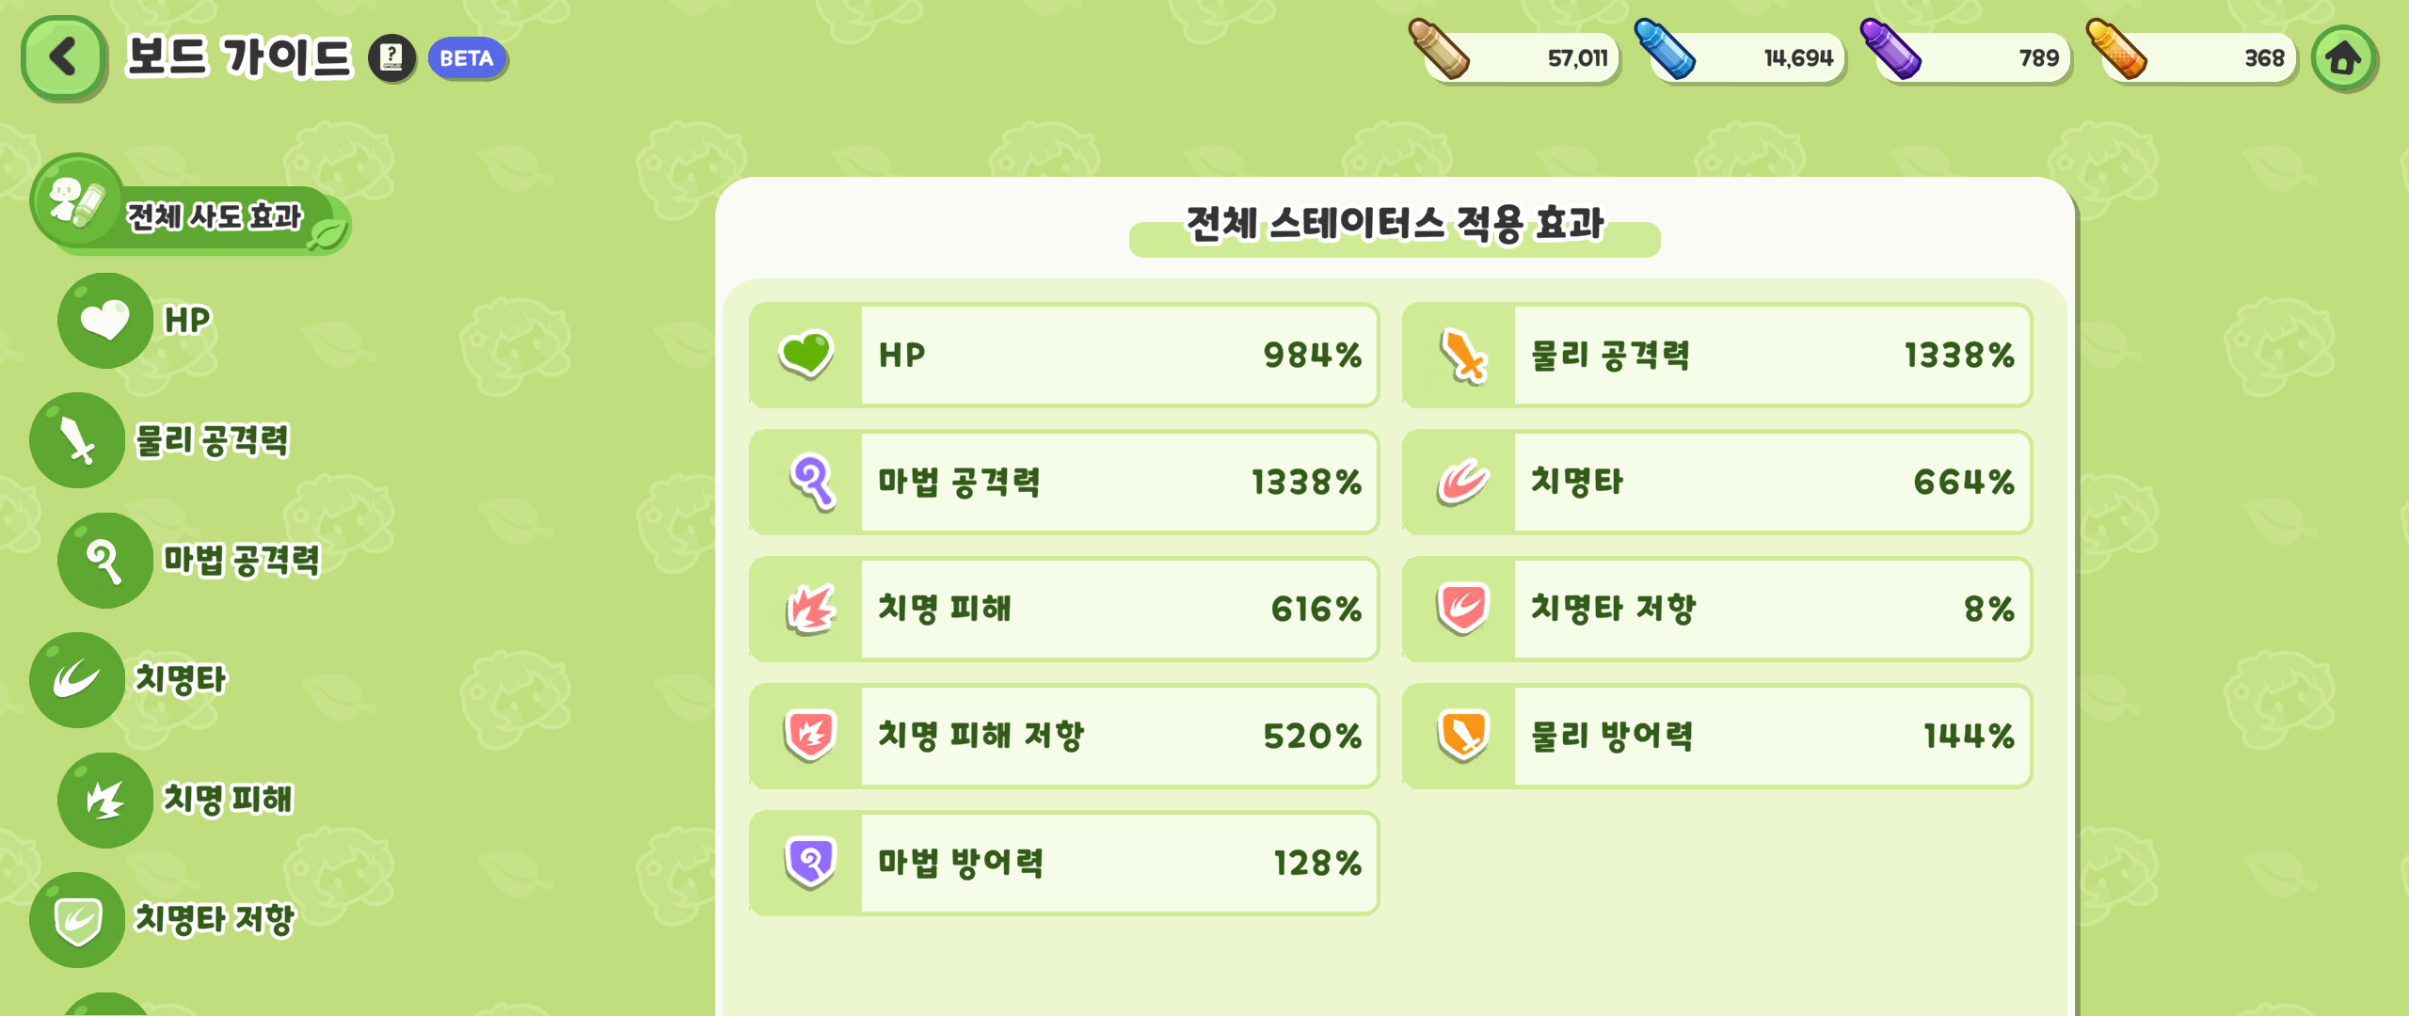Go to home via house icon
The height and width of the screenshot is (1016, 2409).
(2343, 59)
